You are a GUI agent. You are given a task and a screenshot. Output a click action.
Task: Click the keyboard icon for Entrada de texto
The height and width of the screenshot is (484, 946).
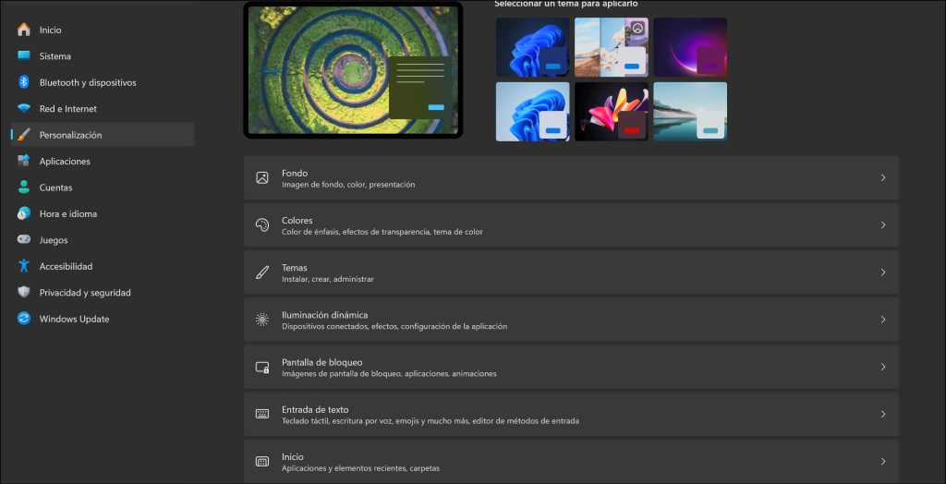(x=262, y=414)
